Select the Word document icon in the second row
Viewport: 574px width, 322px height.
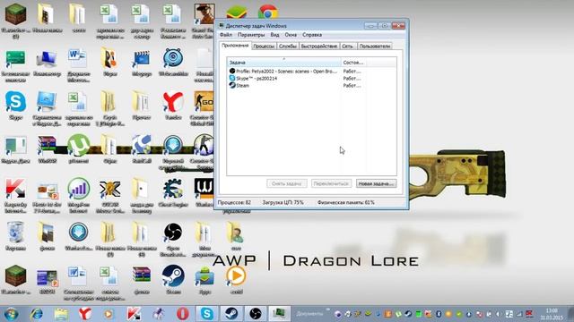pyautogui.click(x=78, y=65)
